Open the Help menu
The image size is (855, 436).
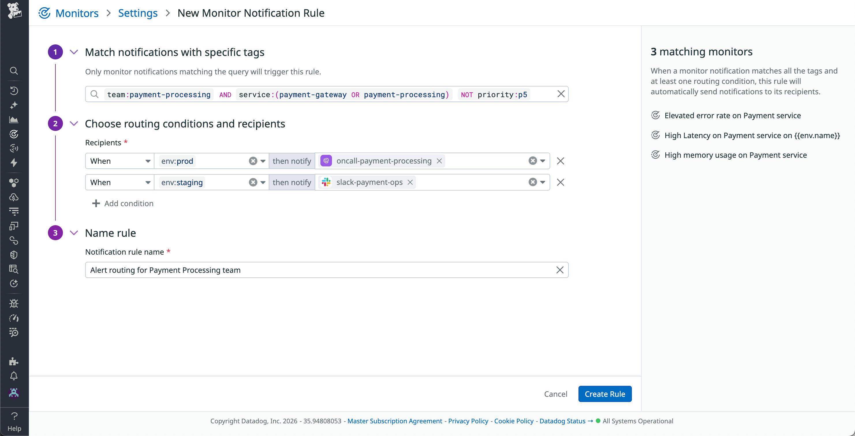point(14,420)
